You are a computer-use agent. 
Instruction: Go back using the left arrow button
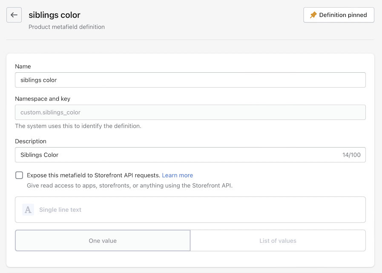14,15
